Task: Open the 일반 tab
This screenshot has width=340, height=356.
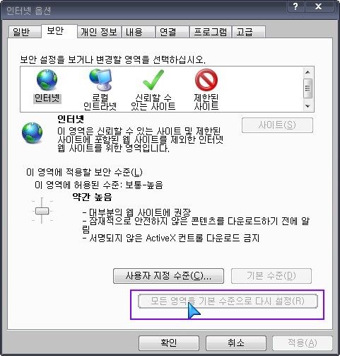Action: click(24, 32)
